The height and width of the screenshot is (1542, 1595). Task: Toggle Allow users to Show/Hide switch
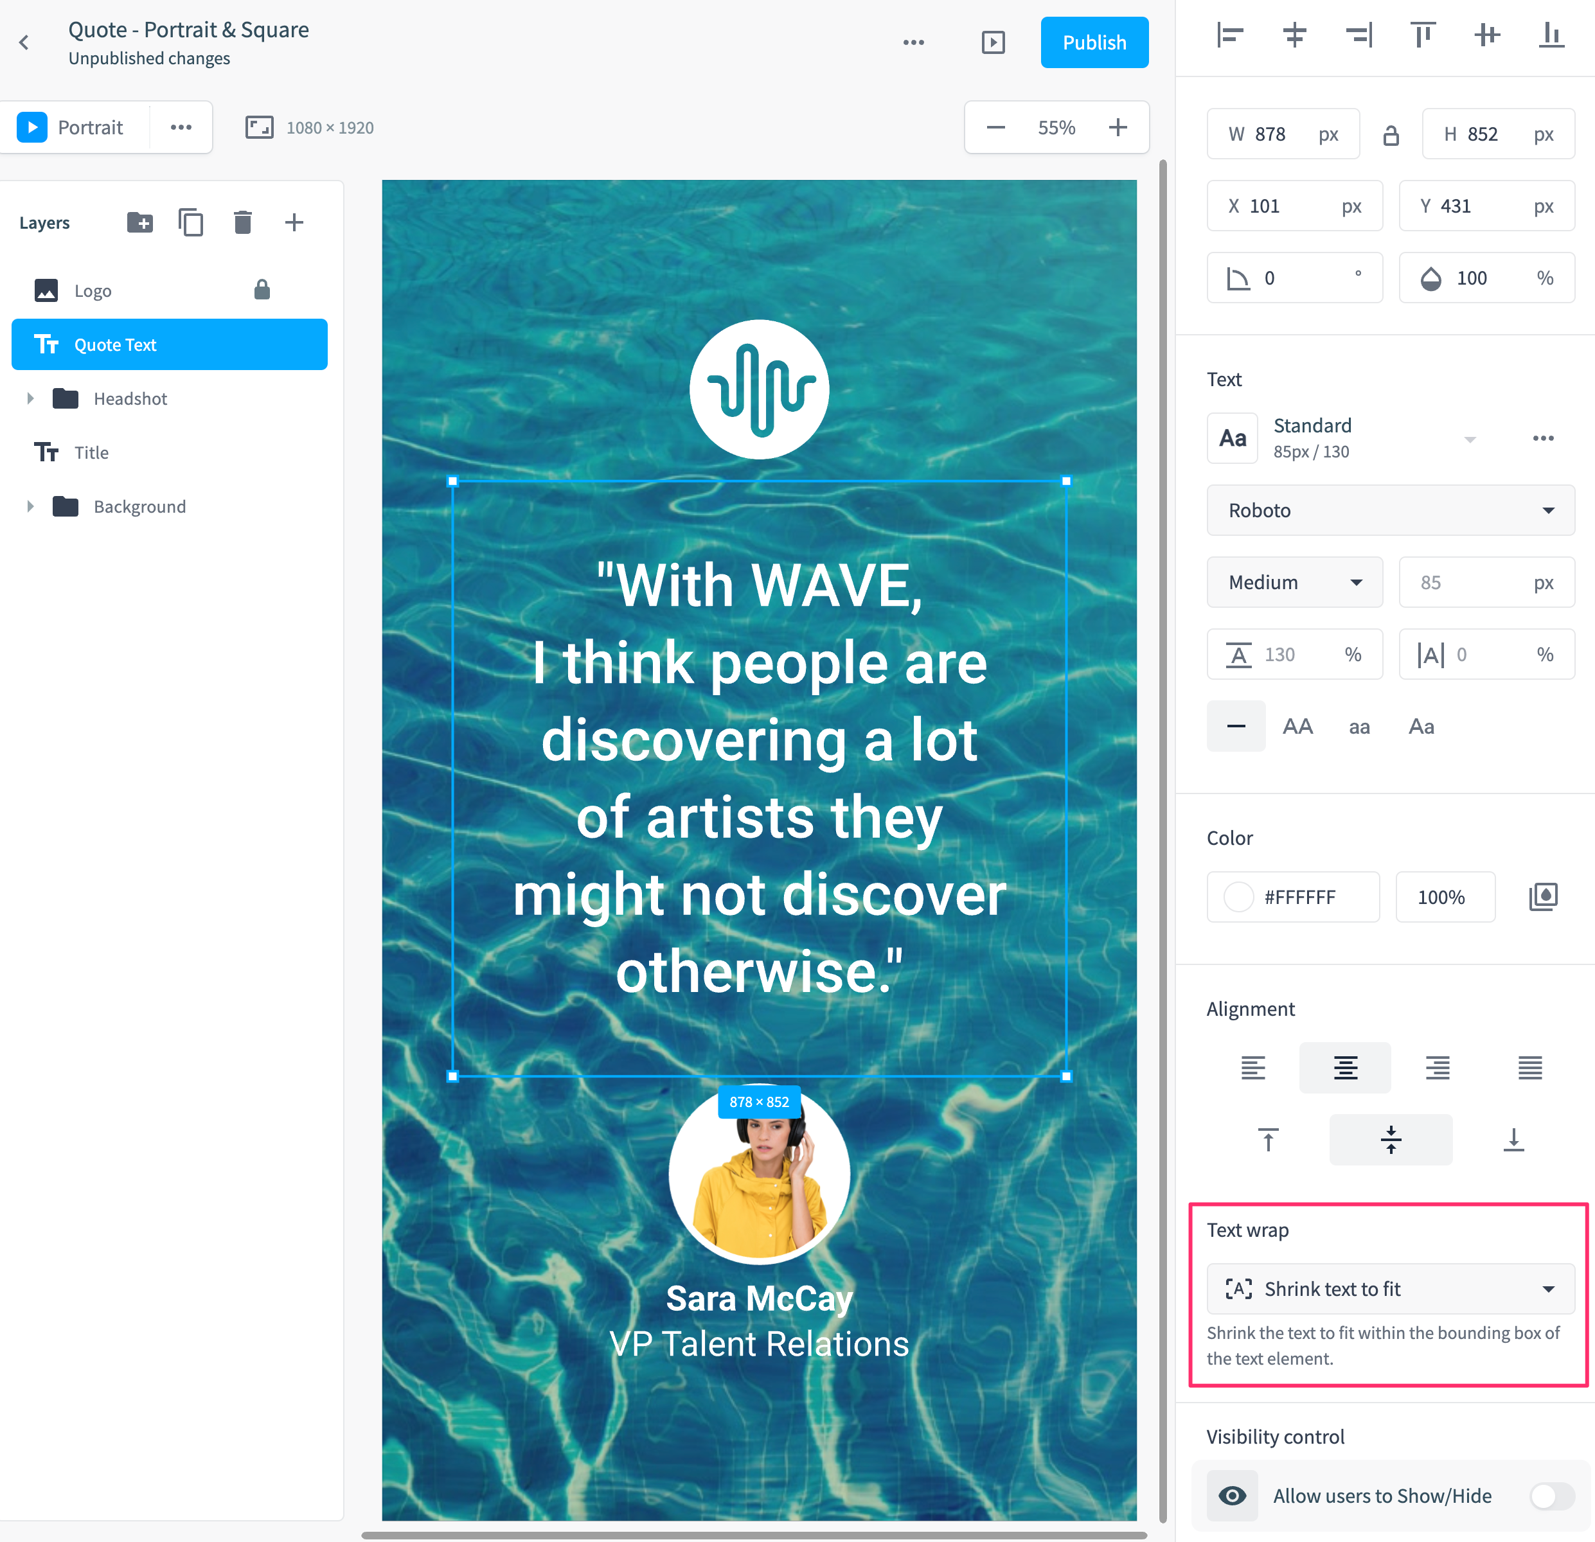(1551, 1496)
